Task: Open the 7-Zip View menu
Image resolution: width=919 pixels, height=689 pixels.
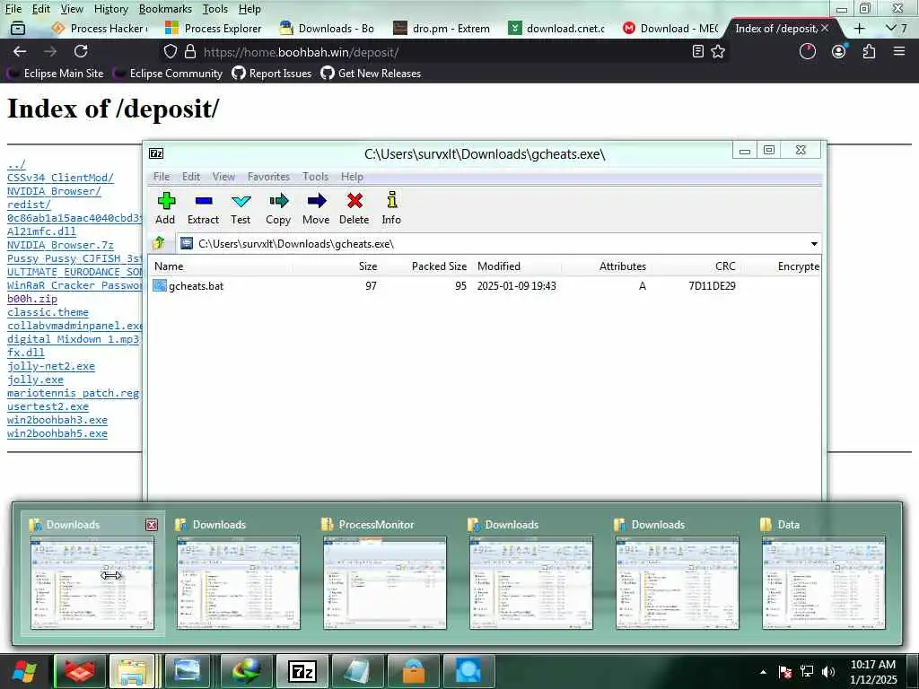Action: 223,177
